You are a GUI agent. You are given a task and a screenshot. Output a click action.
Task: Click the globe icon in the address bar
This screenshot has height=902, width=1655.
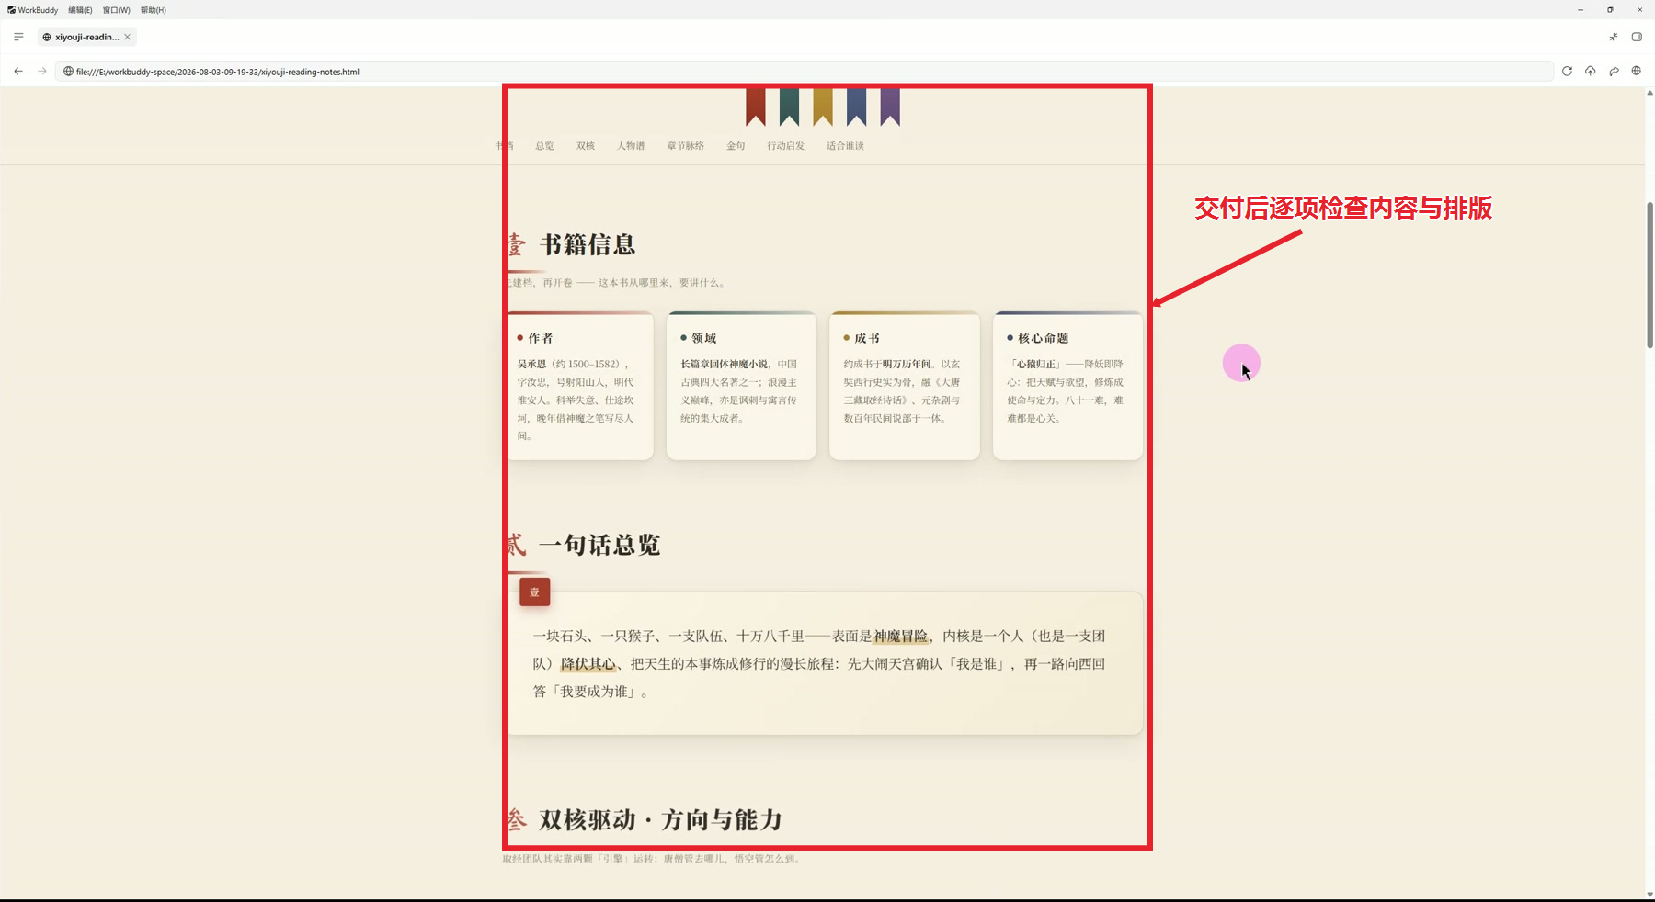[68, 71]
